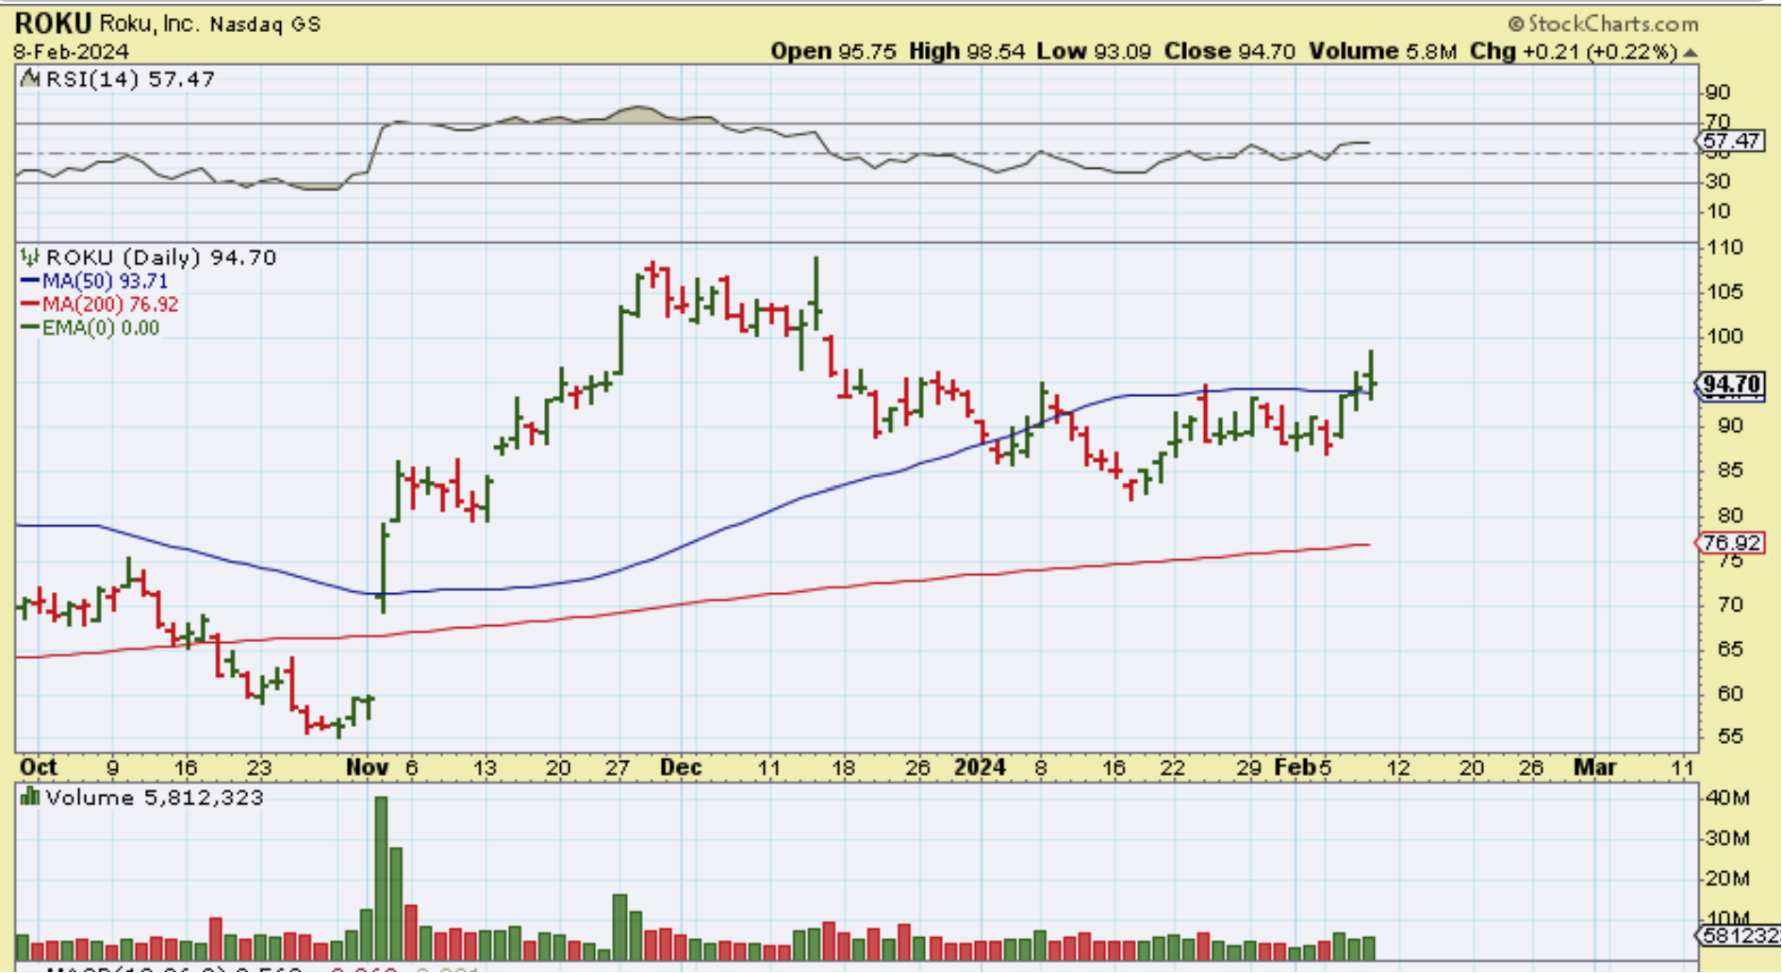Open the StockCharts.com copyright link
This screenshot has width=1782, height=973.
point(1603,24)
